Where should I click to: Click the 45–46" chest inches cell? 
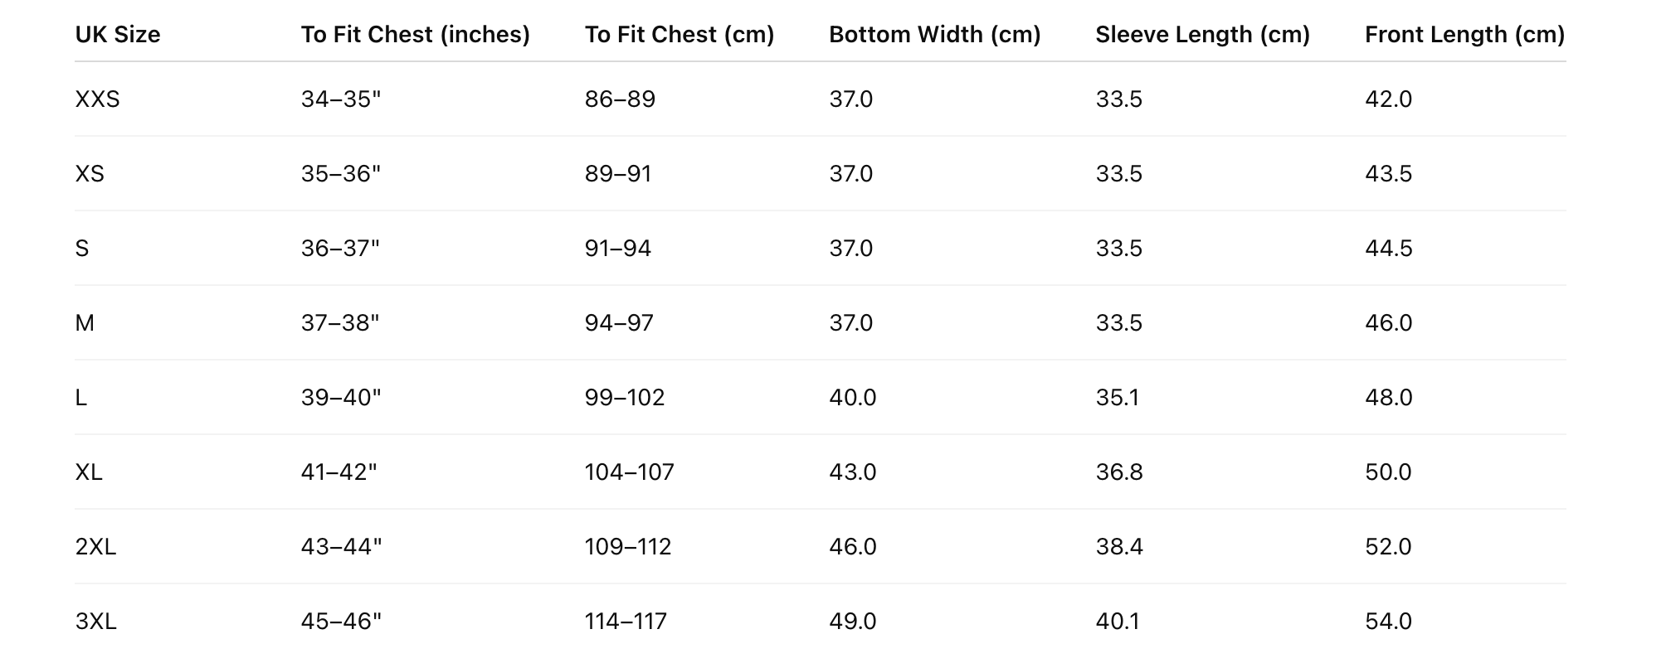[x=341, y=622]
